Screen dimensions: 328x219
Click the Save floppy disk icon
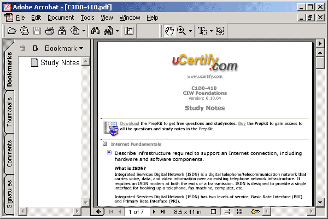[37, 31]
